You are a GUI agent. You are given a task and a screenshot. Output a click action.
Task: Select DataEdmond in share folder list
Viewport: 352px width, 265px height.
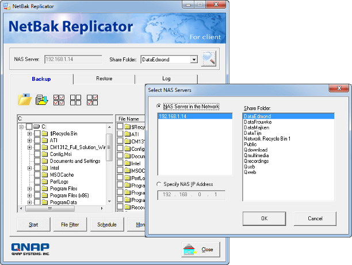point(289,116)
